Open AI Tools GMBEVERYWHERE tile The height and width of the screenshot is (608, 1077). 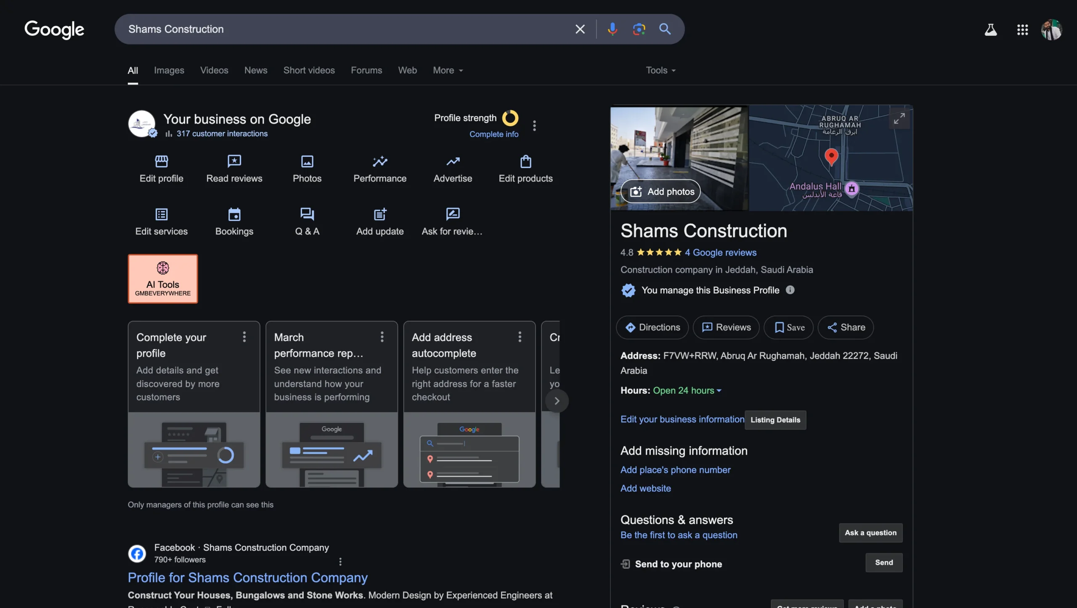pos(163,279)
